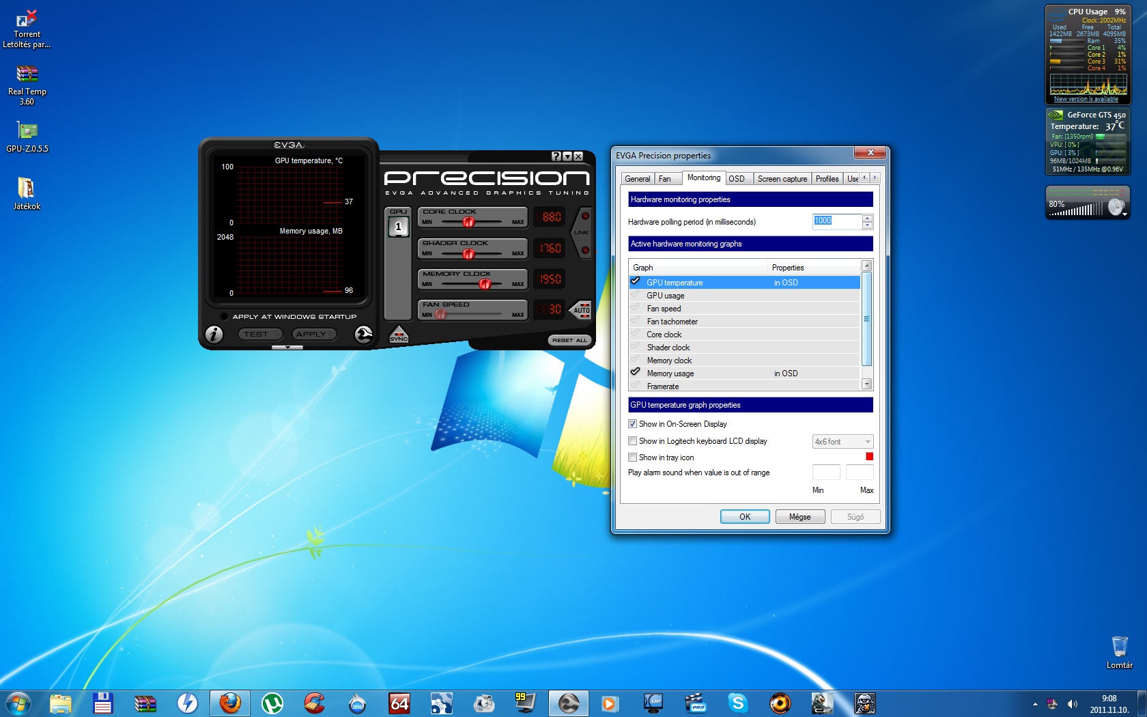Viewport: 1147px width, 717px height.
Task: Check Show in tray icon
Action: (632, 458)
